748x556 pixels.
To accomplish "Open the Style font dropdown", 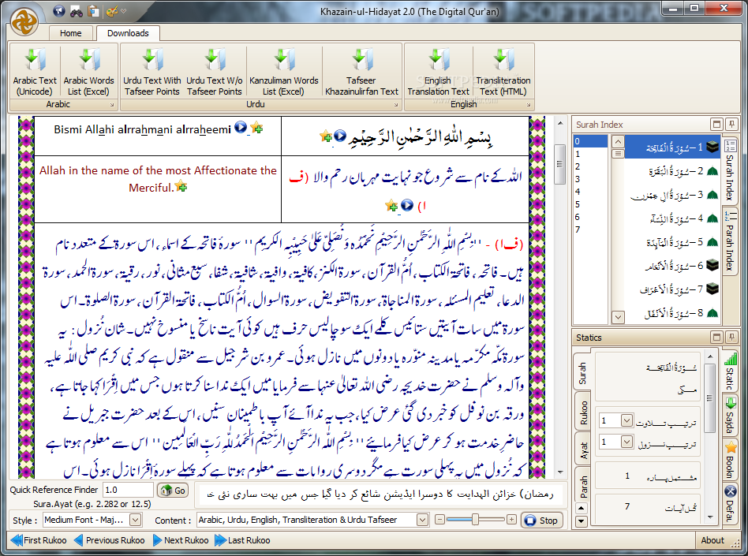I will 136,520.
